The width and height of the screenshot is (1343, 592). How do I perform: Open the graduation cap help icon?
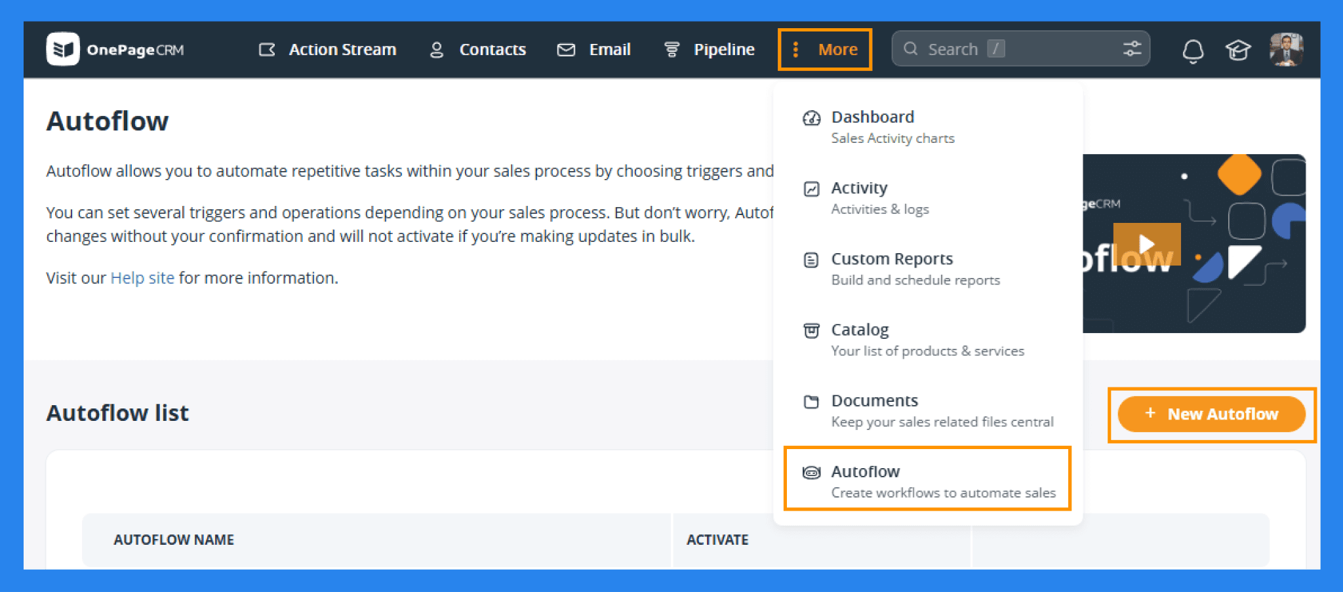pyautogui.click(x=1238, y=50)
